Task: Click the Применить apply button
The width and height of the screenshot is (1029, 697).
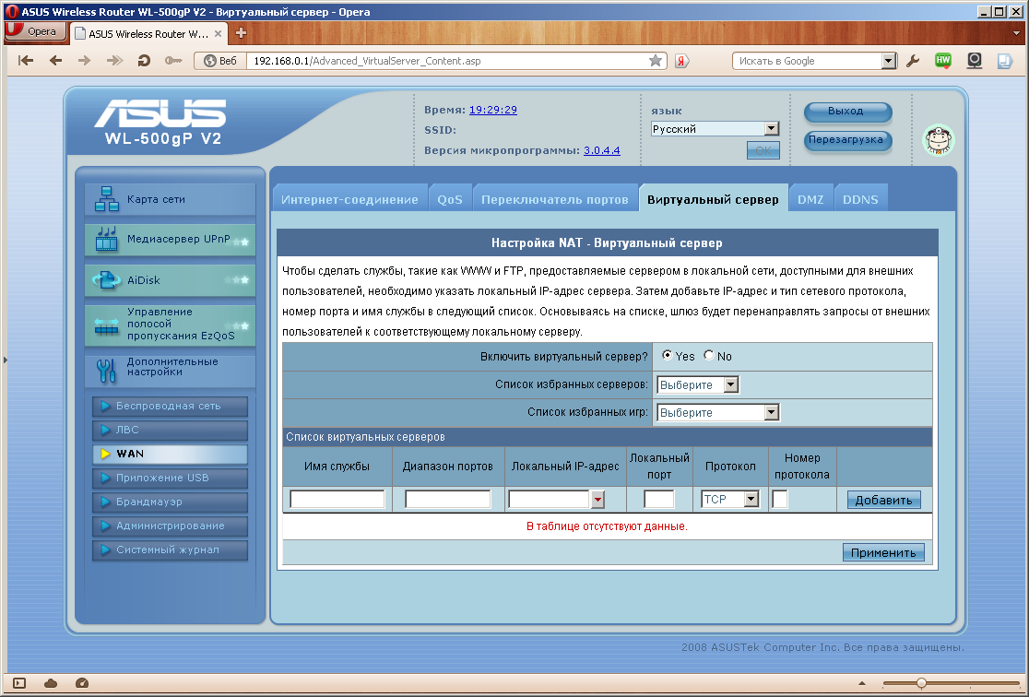Action: click(883, 552)
